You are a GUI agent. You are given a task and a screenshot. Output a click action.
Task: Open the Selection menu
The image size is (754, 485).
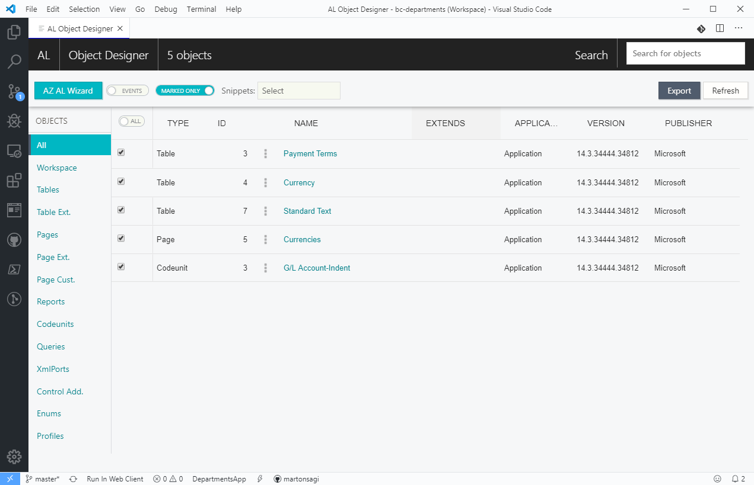pos(84,9)
